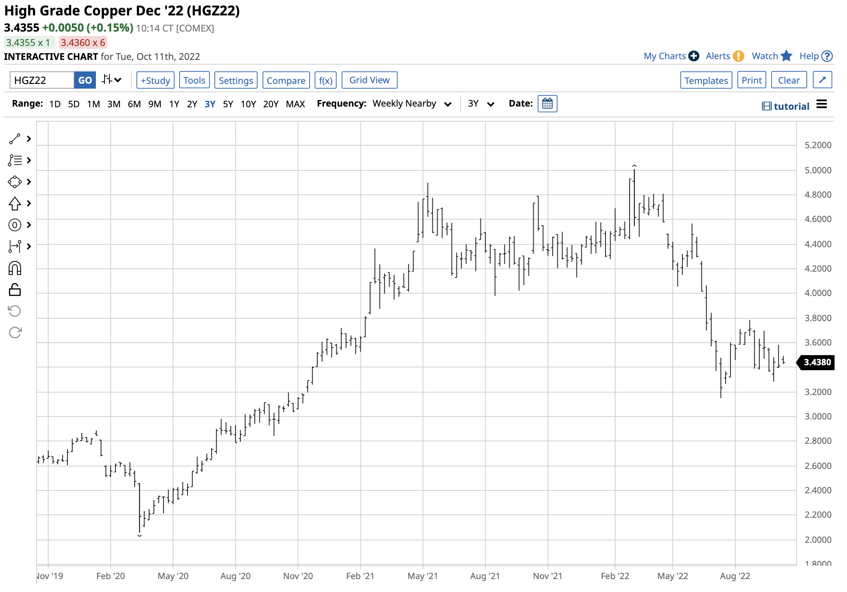Select the 1M range
This screenshot has width=847, height=592.
[x=93, y=104]
